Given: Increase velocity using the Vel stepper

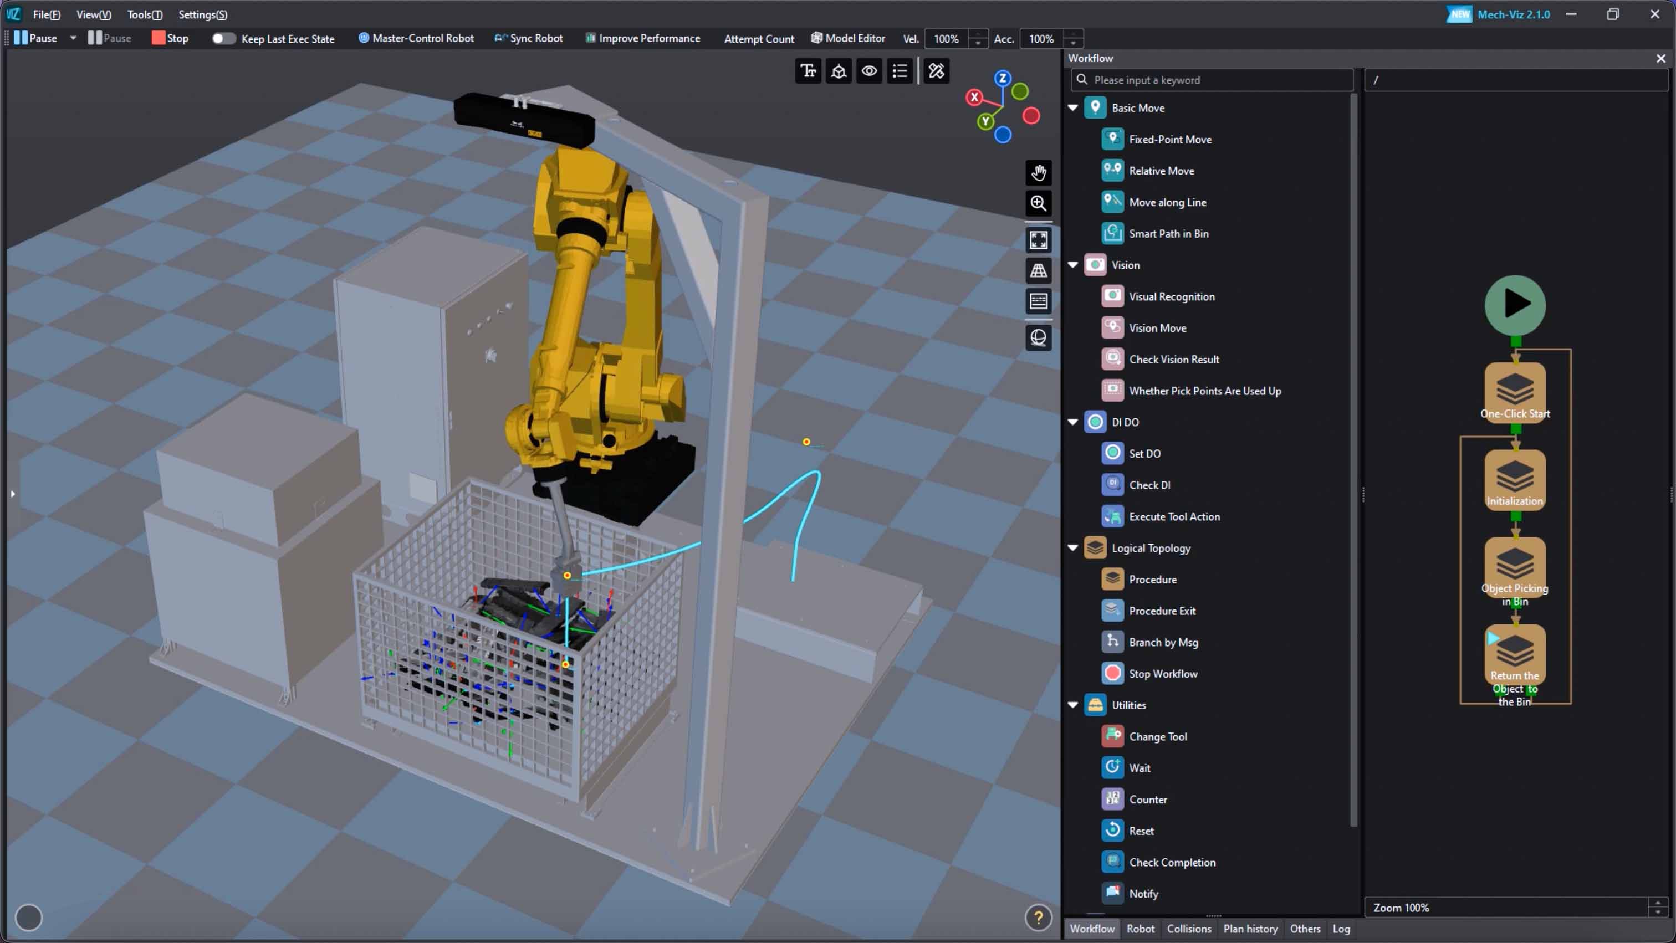Looking at the screenshot, I should click(978, 34).
